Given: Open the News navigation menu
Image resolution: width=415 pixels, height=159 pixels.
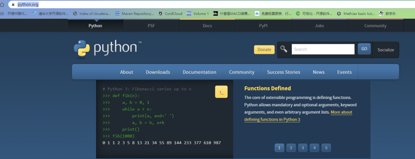Looking at the screenshot, I should [x=319, y=72].
